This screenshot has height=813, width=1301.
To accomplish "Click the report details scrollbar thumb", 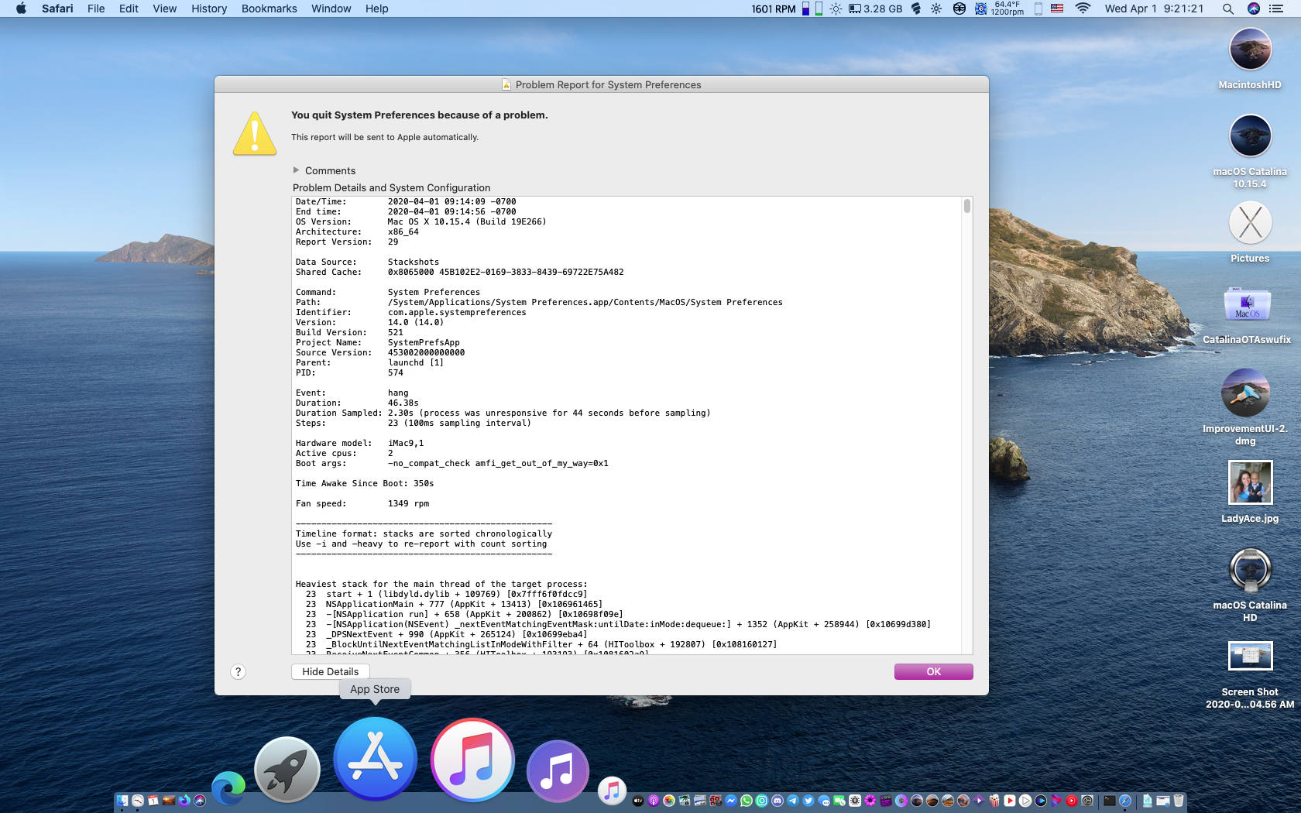I will coord(967,206).
